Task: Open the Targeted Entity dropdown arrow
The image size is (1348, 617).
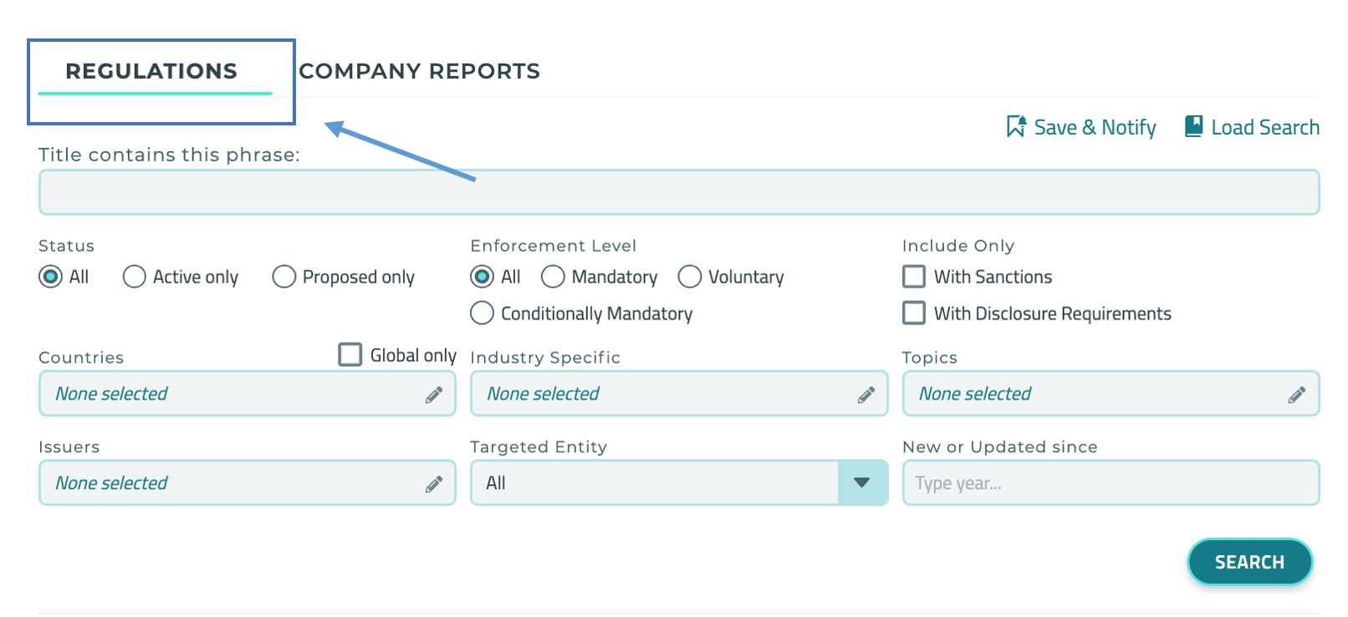Action: pyautogui.click(x=862, y=482)
